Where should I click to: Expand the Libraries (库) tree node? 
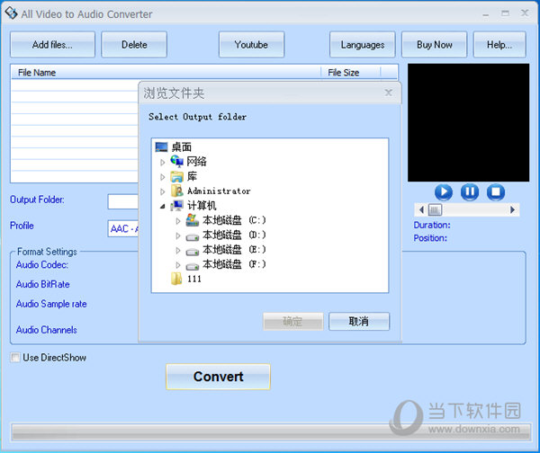(x=163, y=177)
